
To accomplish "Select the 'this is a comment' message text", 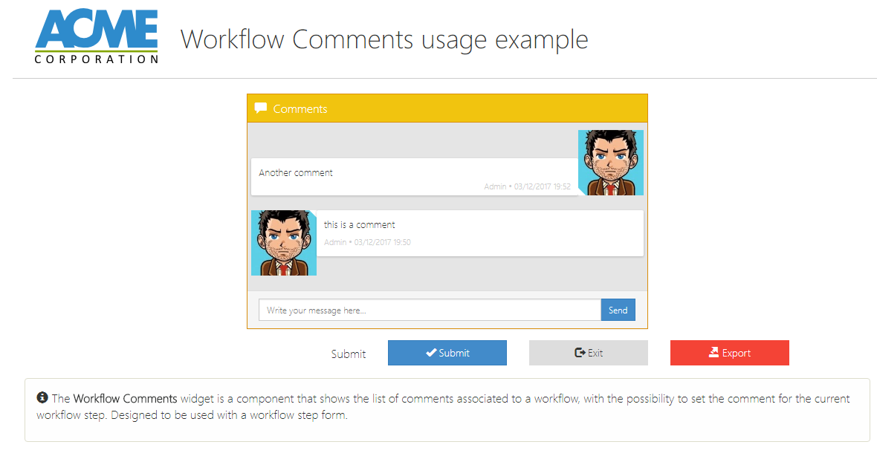I will (359, 225).
